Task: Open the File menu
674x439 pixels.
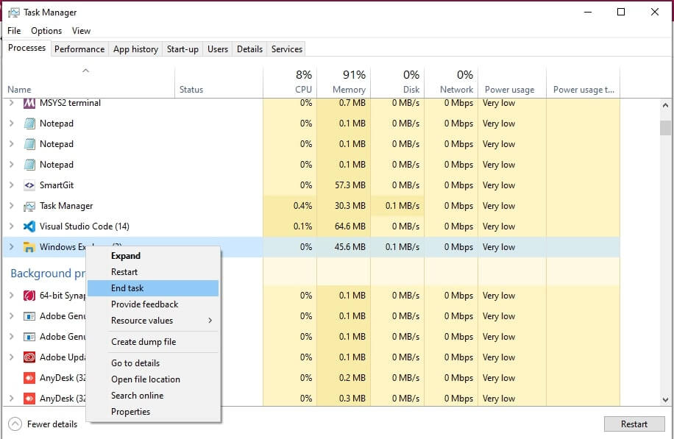Action: coord(14,31)
